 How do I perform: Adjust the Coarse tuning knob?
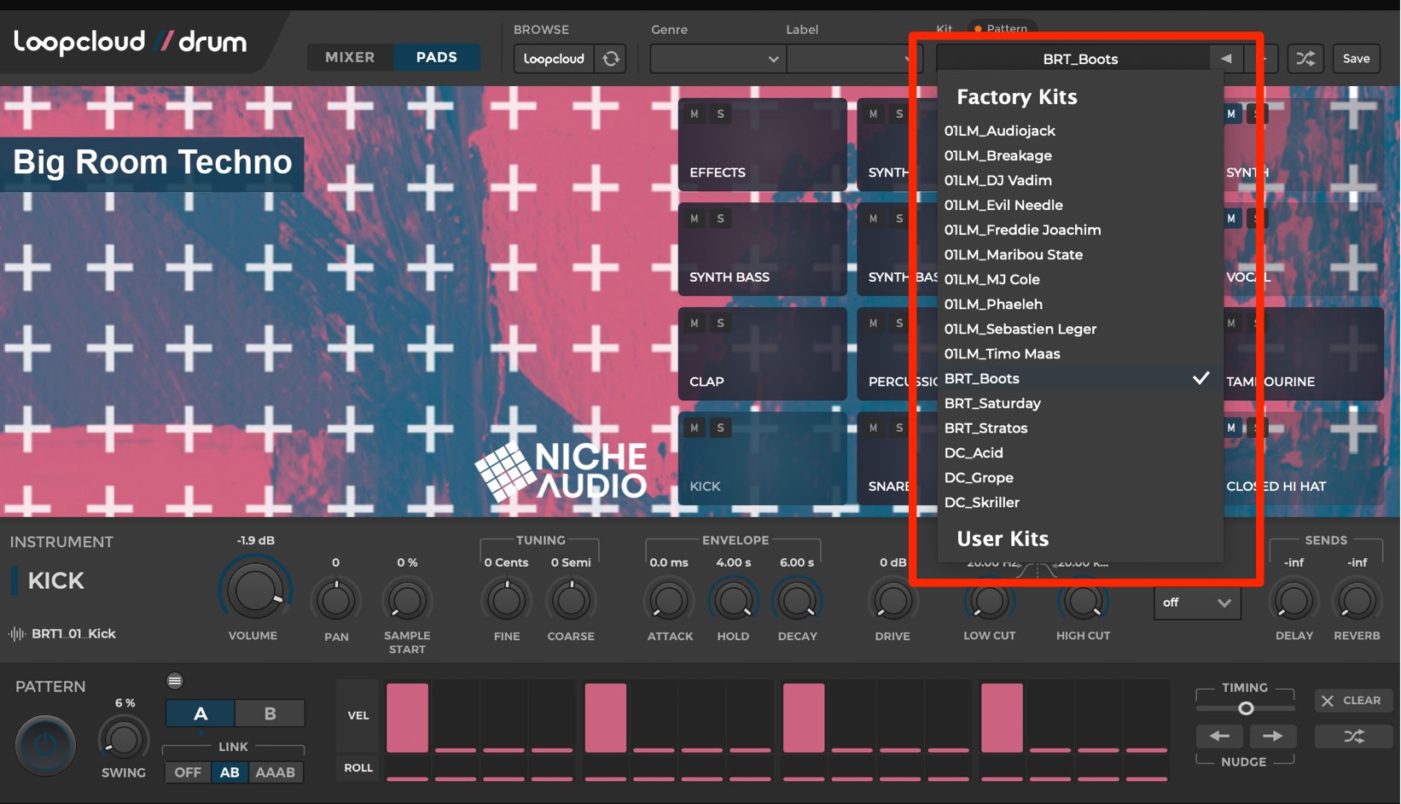tap(571, 601)
